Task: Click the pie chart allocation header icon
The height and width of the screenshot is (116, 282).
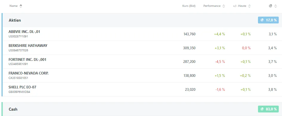Action: pos(270,6)
